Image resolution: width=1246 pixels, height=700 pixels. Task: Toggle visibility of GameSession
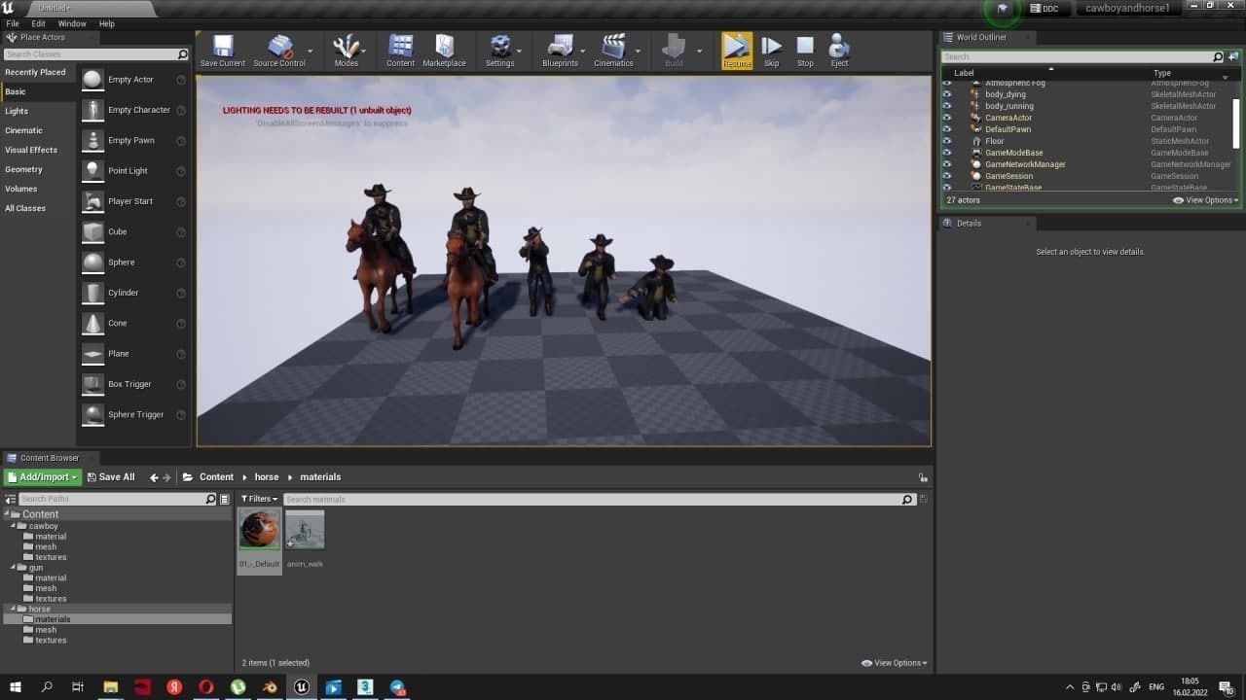coord(946,176)
